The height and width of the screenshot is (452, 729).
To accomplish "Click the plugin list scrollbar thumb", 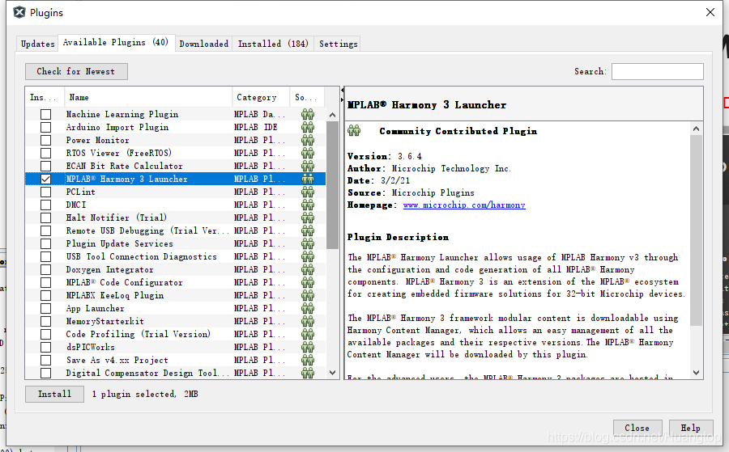I will 332,184.
